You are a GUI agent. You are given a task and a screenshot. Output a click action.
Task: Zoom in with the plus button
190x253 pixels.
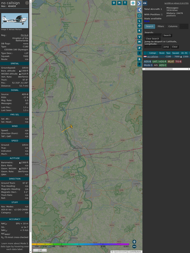click(134, 242)
